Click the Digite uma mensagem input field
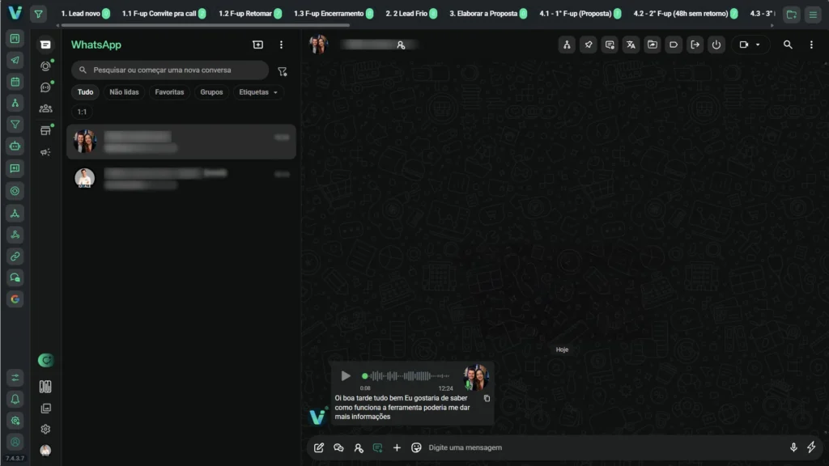This screenshot has height=466, width=829. (x=599, y=447)
